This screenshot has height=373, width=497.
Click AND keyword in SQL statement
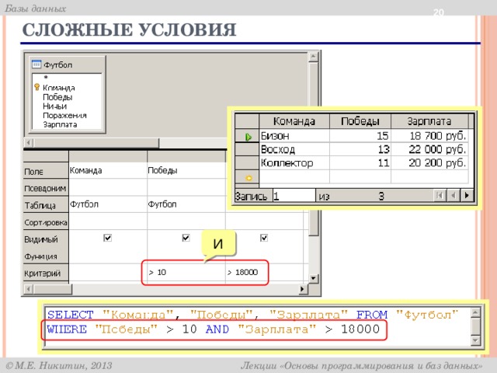[217, 329]
